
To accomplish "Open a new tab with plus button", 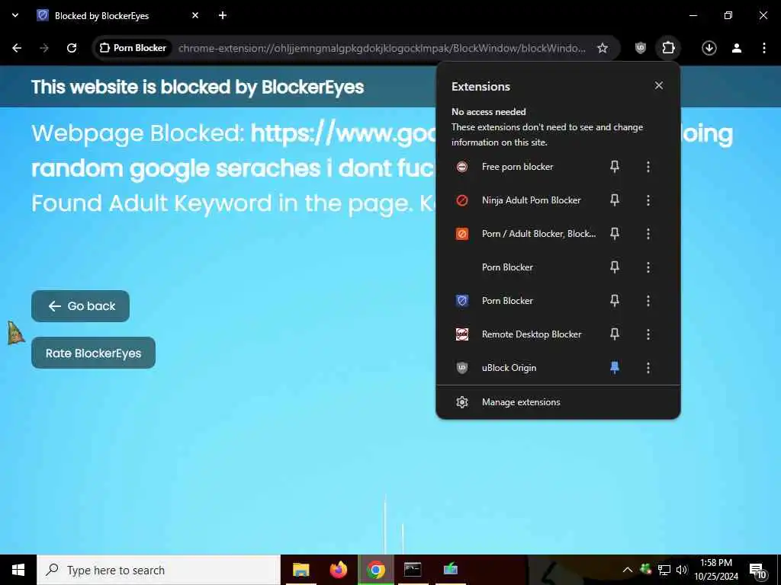I will [223, 15].
